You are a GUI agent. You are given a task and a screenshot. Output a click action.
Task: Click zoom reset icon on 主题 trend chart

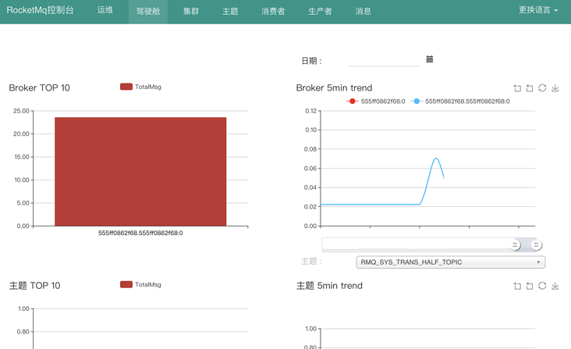530,286
